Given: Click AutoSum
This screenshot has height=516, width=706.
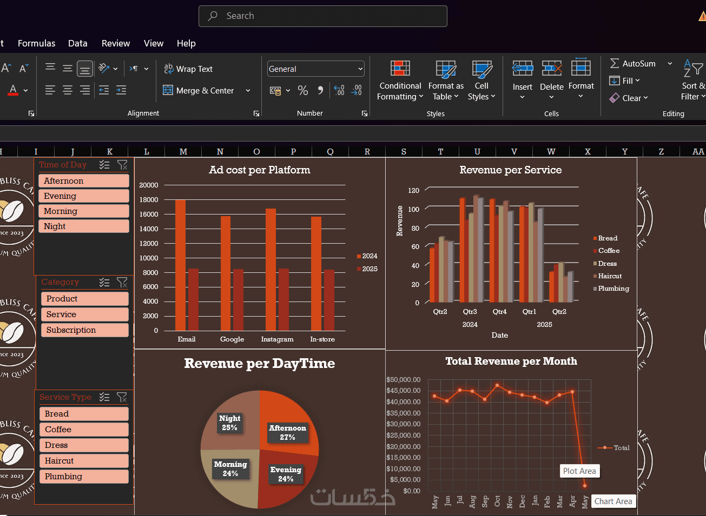Looking at the screenshot, I should (x=633, y=63).
